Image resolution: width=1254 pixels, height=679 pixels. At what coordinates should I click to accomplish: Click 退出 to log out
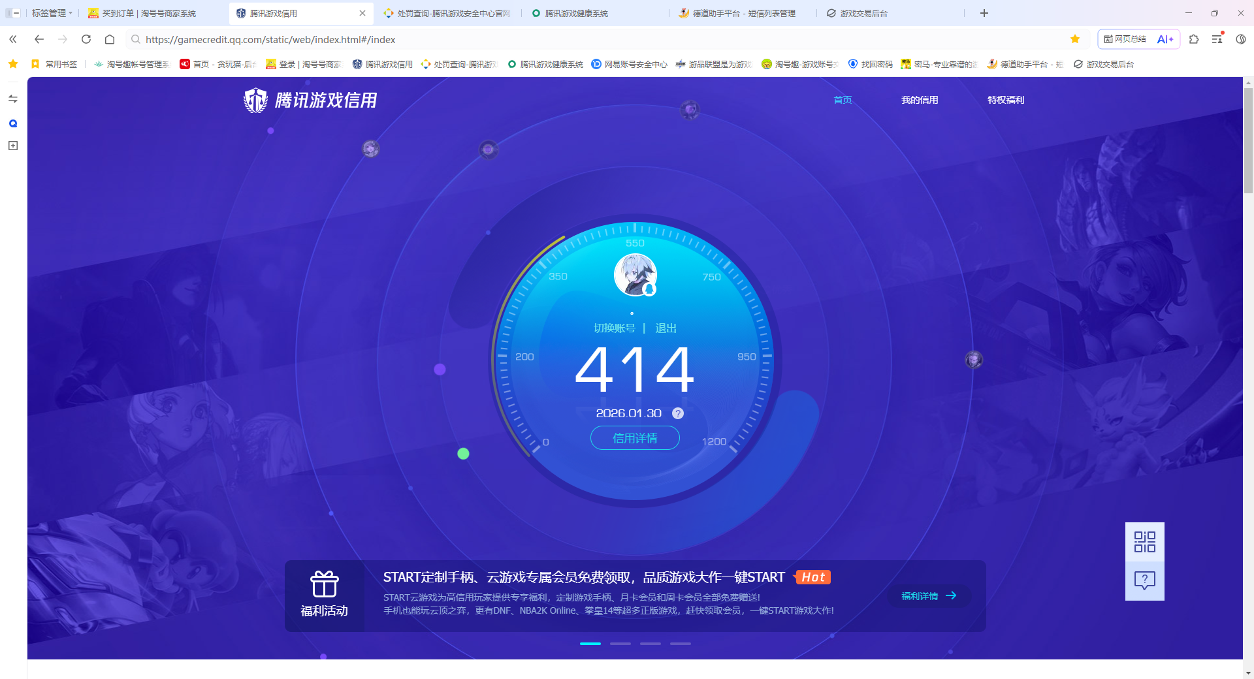[666, 328]
